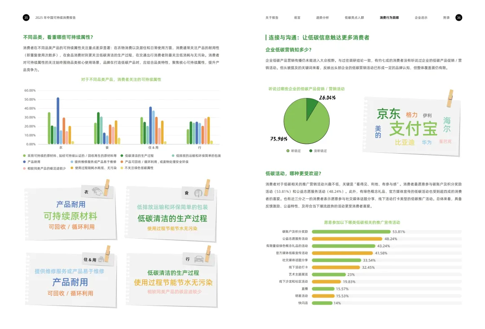Click the 60.00% y-axis label
Screen dimensions: 485x329
(30, 90)
